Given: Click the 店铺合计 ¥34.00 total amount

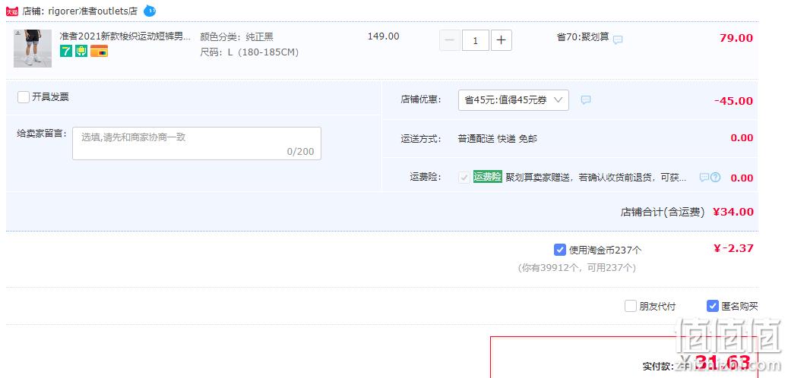Looking at the screenshot, I should 733,212.
